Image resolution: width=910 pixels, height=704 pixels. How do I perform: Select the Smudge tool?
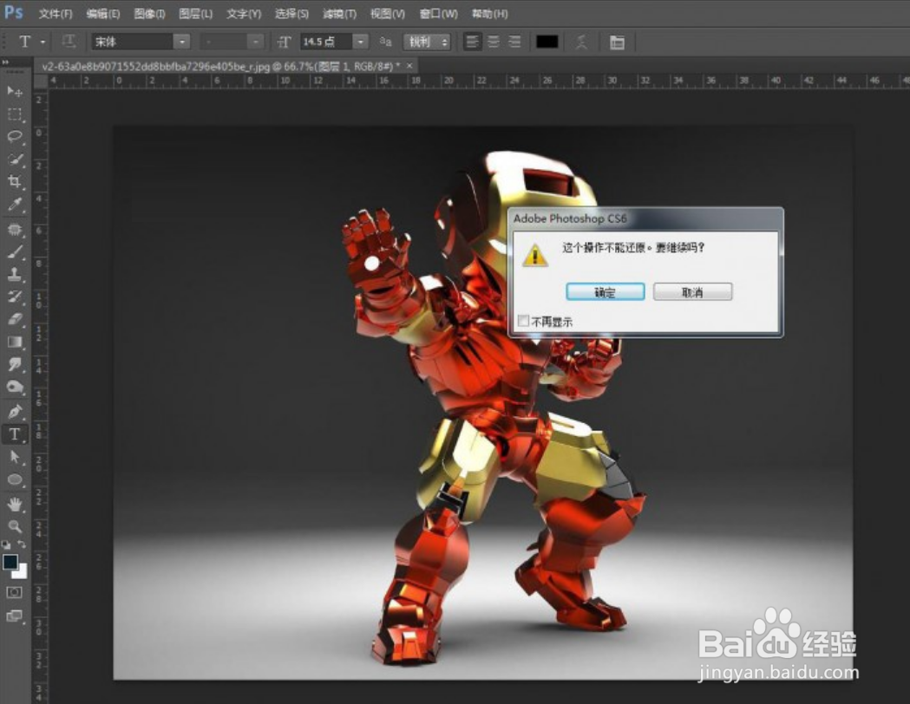(x=15, y=364)
